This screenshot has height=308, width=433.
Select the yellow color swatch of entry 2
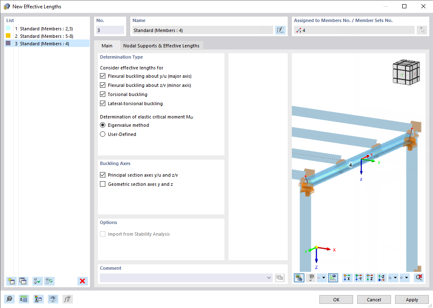(7, 36)
